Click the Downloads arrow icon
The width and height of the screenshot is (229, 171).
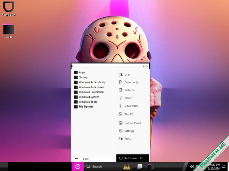(121, 105)
